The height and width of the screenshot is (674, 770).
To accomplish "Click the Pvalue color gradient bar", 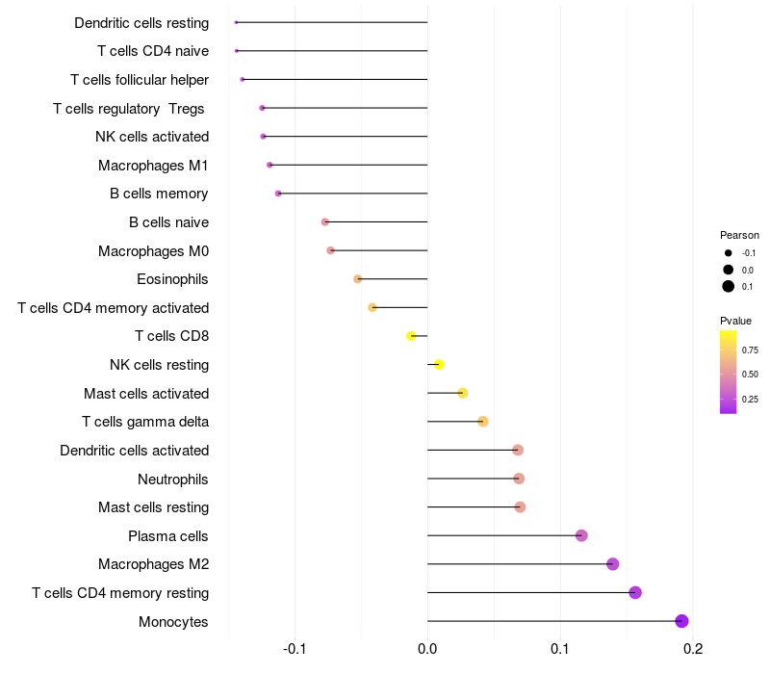I will (x=728, y=373).
